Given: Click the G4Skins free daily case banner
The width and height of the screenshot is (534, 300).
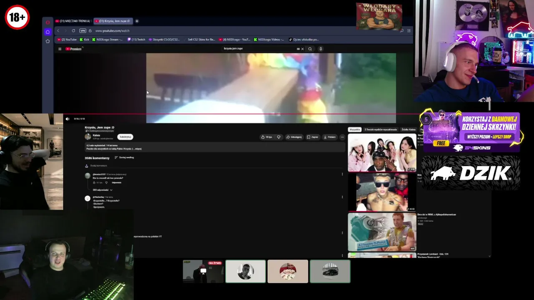Looking at the screenshot, I should [x=471, y=132].
